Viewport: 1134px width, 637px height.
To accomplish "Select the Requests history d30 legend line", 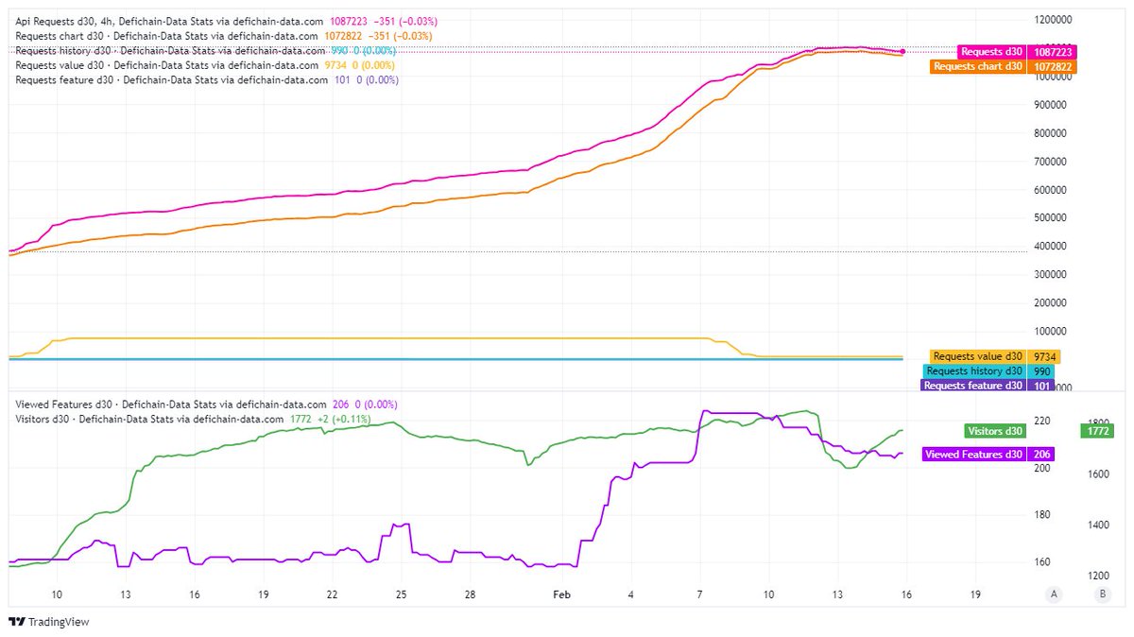I will coord(207,50).
